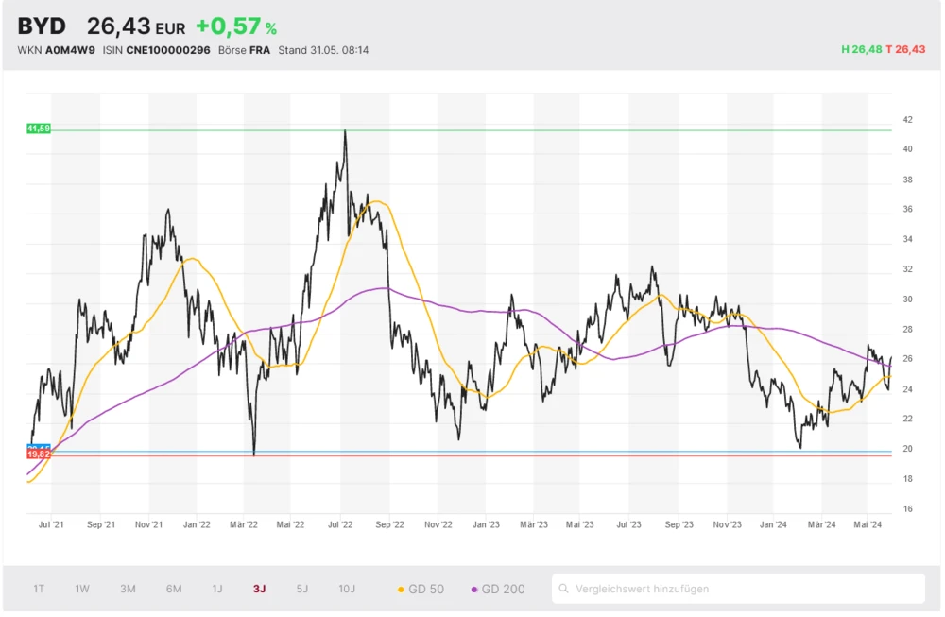Toggle the GD 50 moving average label
Viewport: 945px width, 617px height.
[426, 589]
